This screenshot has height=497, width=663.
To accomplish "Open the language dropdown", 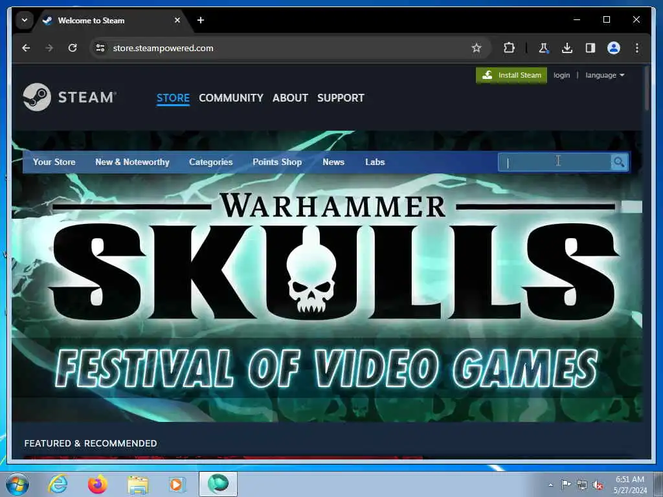I will tap(605, 75).
